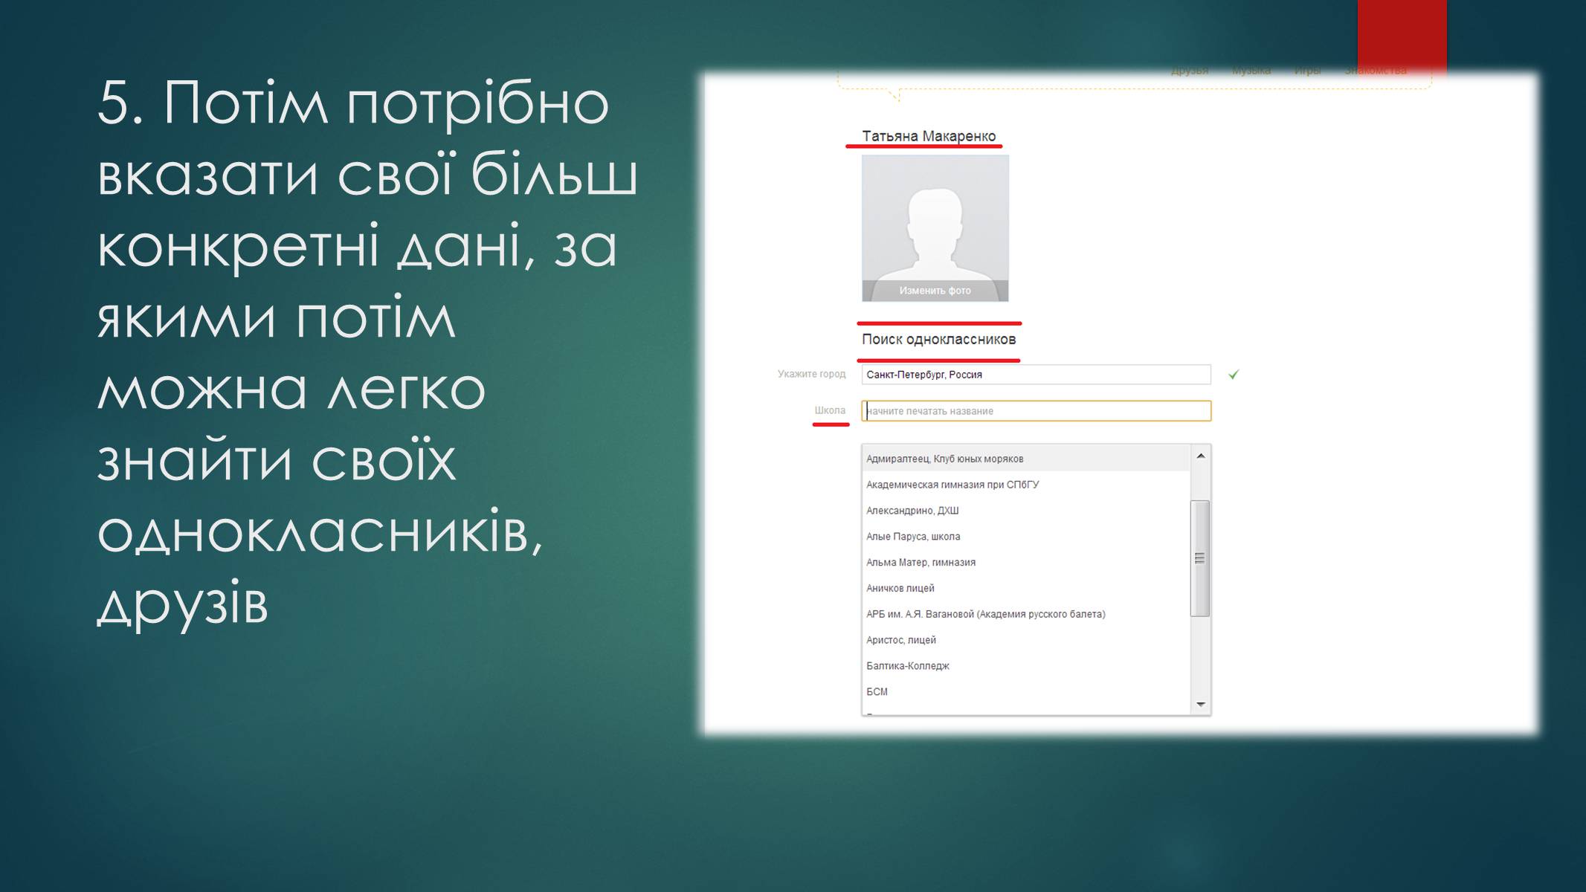
Task: Click the city field 'Санкт-Петербург, Россия'
Action: pyautogui.click(x=1036, y=375)
